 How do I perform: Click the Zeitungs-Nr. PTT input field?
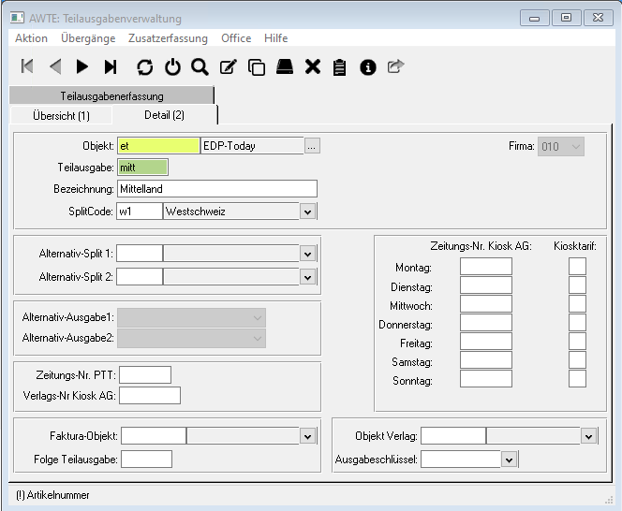(x=145, y=375)
